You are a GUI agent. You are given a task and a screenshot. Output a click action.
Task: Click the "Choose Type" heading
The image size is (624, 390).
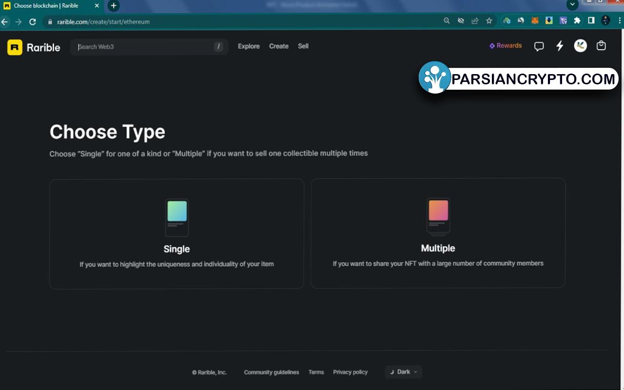(x=107, y=132)
